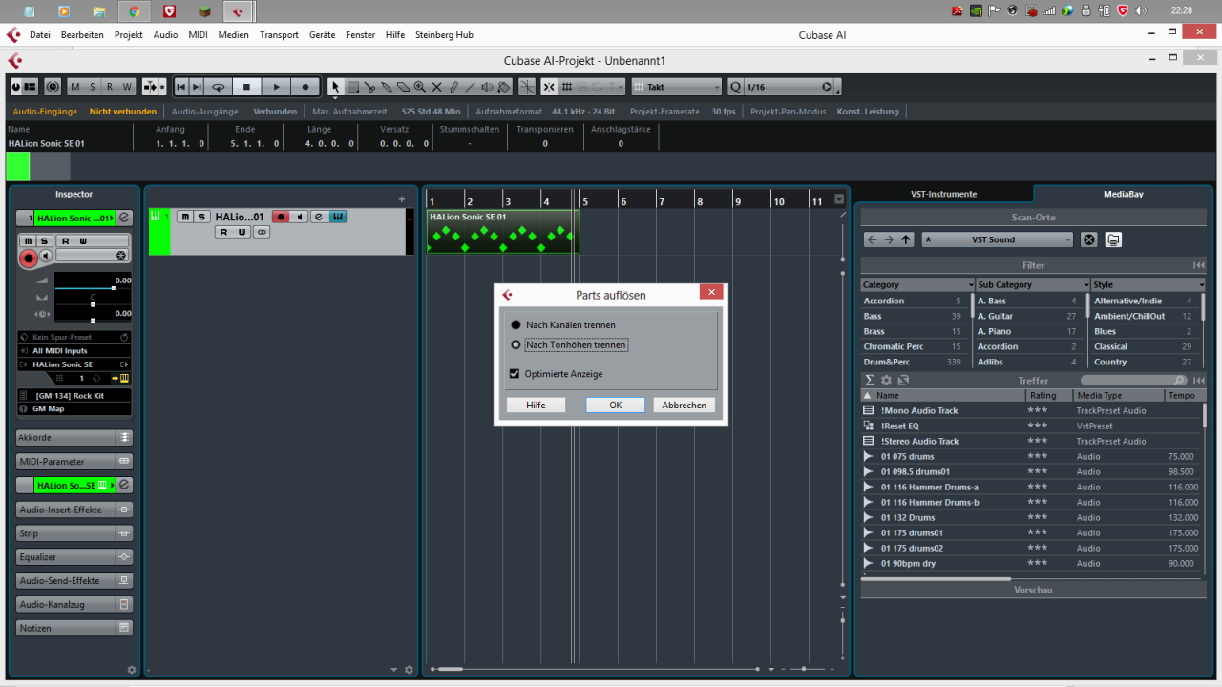Open the Projekt menu
The width and height of the screenshot is (1222, 687).
(x=129, y=35)
